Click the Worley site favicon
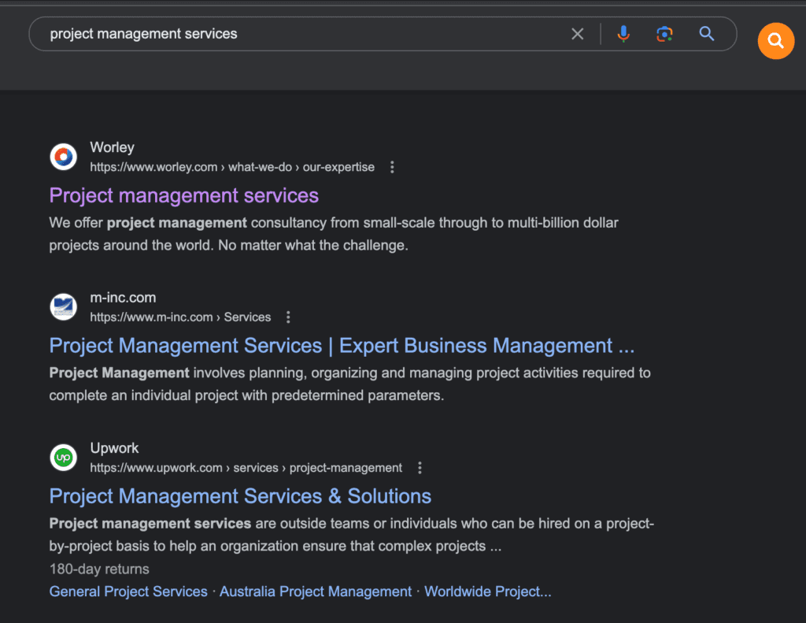 (x=63, y=157)
